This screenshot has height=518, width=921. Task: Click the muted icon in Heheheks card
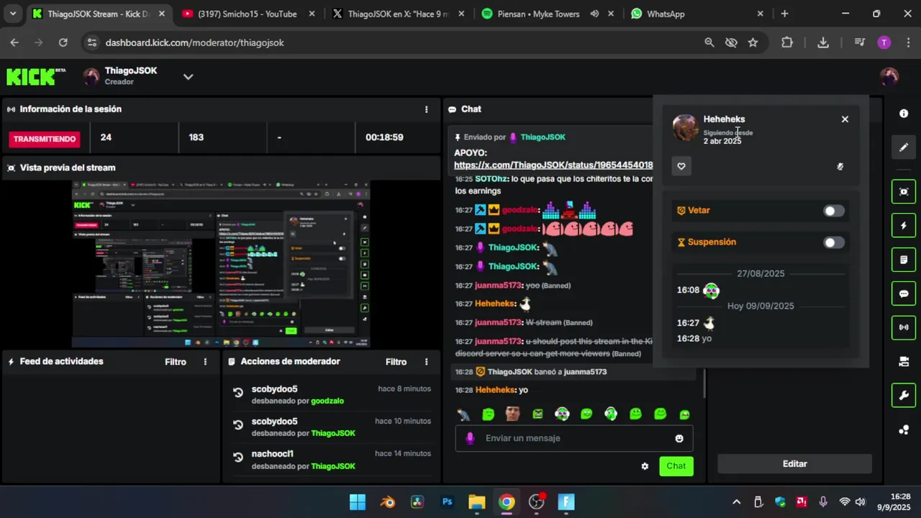pyautogui.click(x=840, y=166)
